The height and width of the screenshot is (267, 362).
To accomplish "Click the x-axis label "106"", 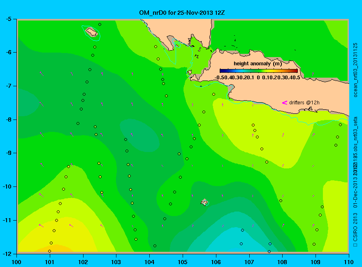I will [216, 262].
